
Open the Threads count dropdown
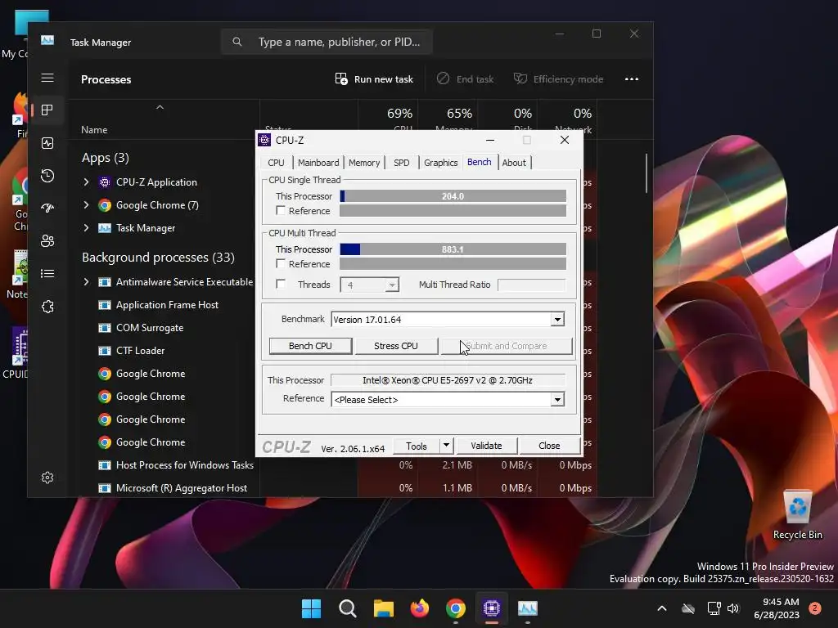(x=392, y=285)
